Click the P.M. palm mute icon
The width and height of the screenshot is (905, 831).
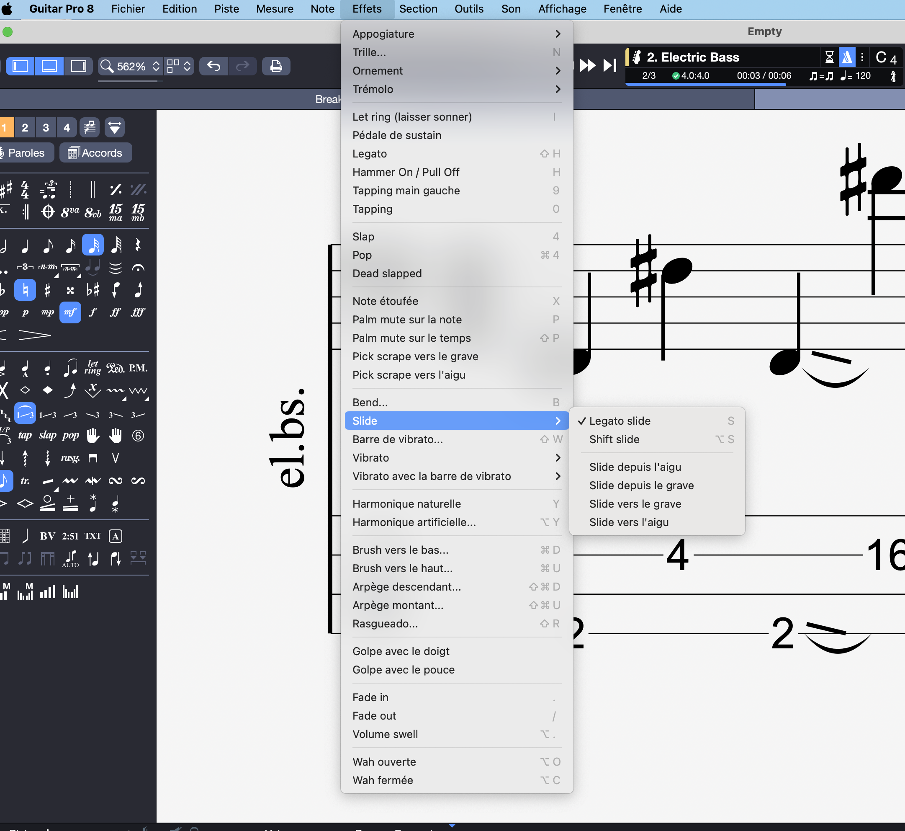138,368
